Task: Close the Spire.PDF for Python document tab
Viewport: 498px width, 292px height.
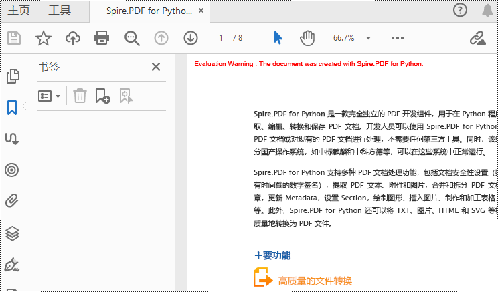Action: [x=201, y=11]
